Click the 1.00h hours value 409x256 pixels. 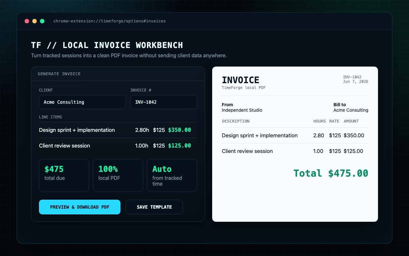(x=142, y=146)
